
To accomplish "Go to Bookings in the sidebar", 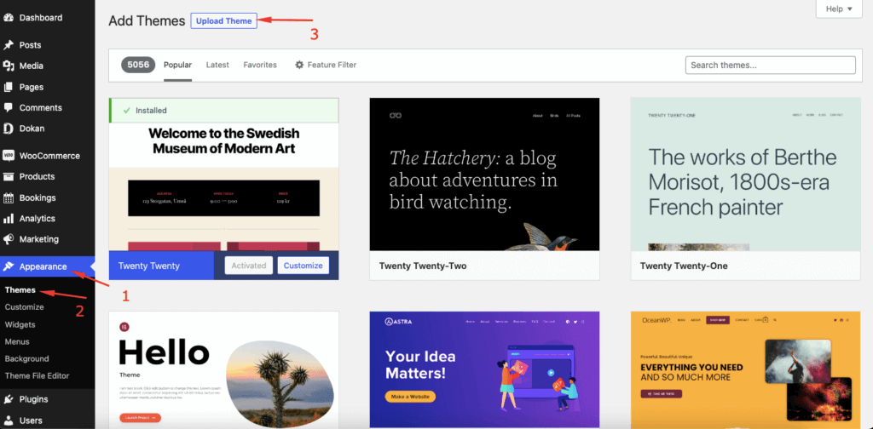I will (38, 197).
